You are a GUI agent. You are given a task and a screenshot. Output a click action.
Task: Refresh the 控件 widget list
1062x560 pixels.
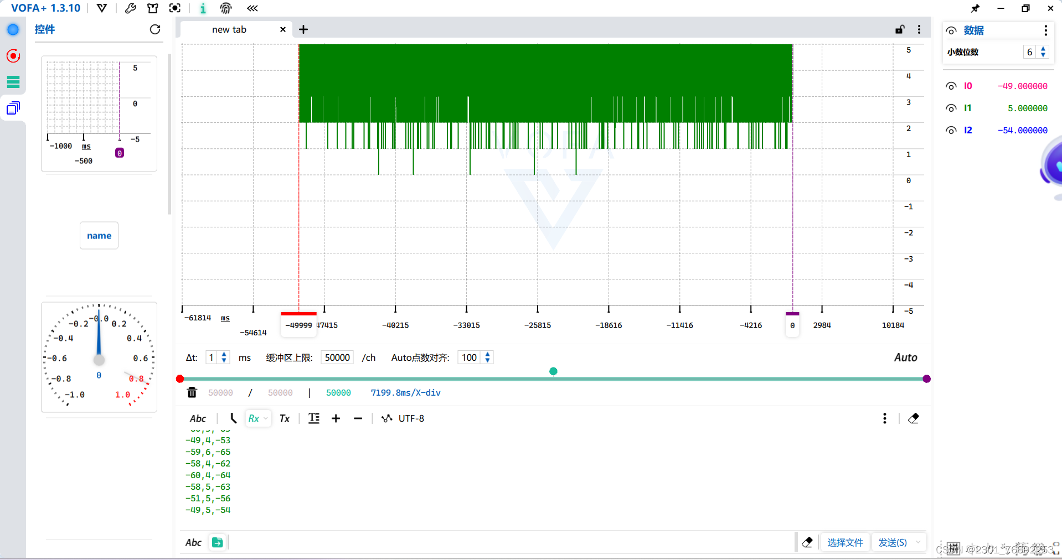point(155,29)
